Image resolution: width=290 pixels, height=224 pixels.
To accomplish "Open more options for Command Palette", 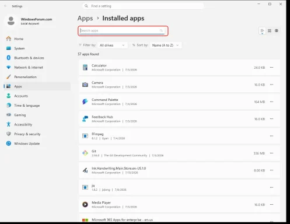I will click(x=271, y=101).
